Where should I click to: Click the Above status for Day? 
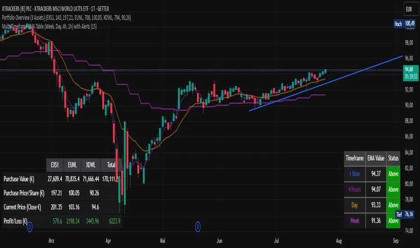(x=393, y=205)
